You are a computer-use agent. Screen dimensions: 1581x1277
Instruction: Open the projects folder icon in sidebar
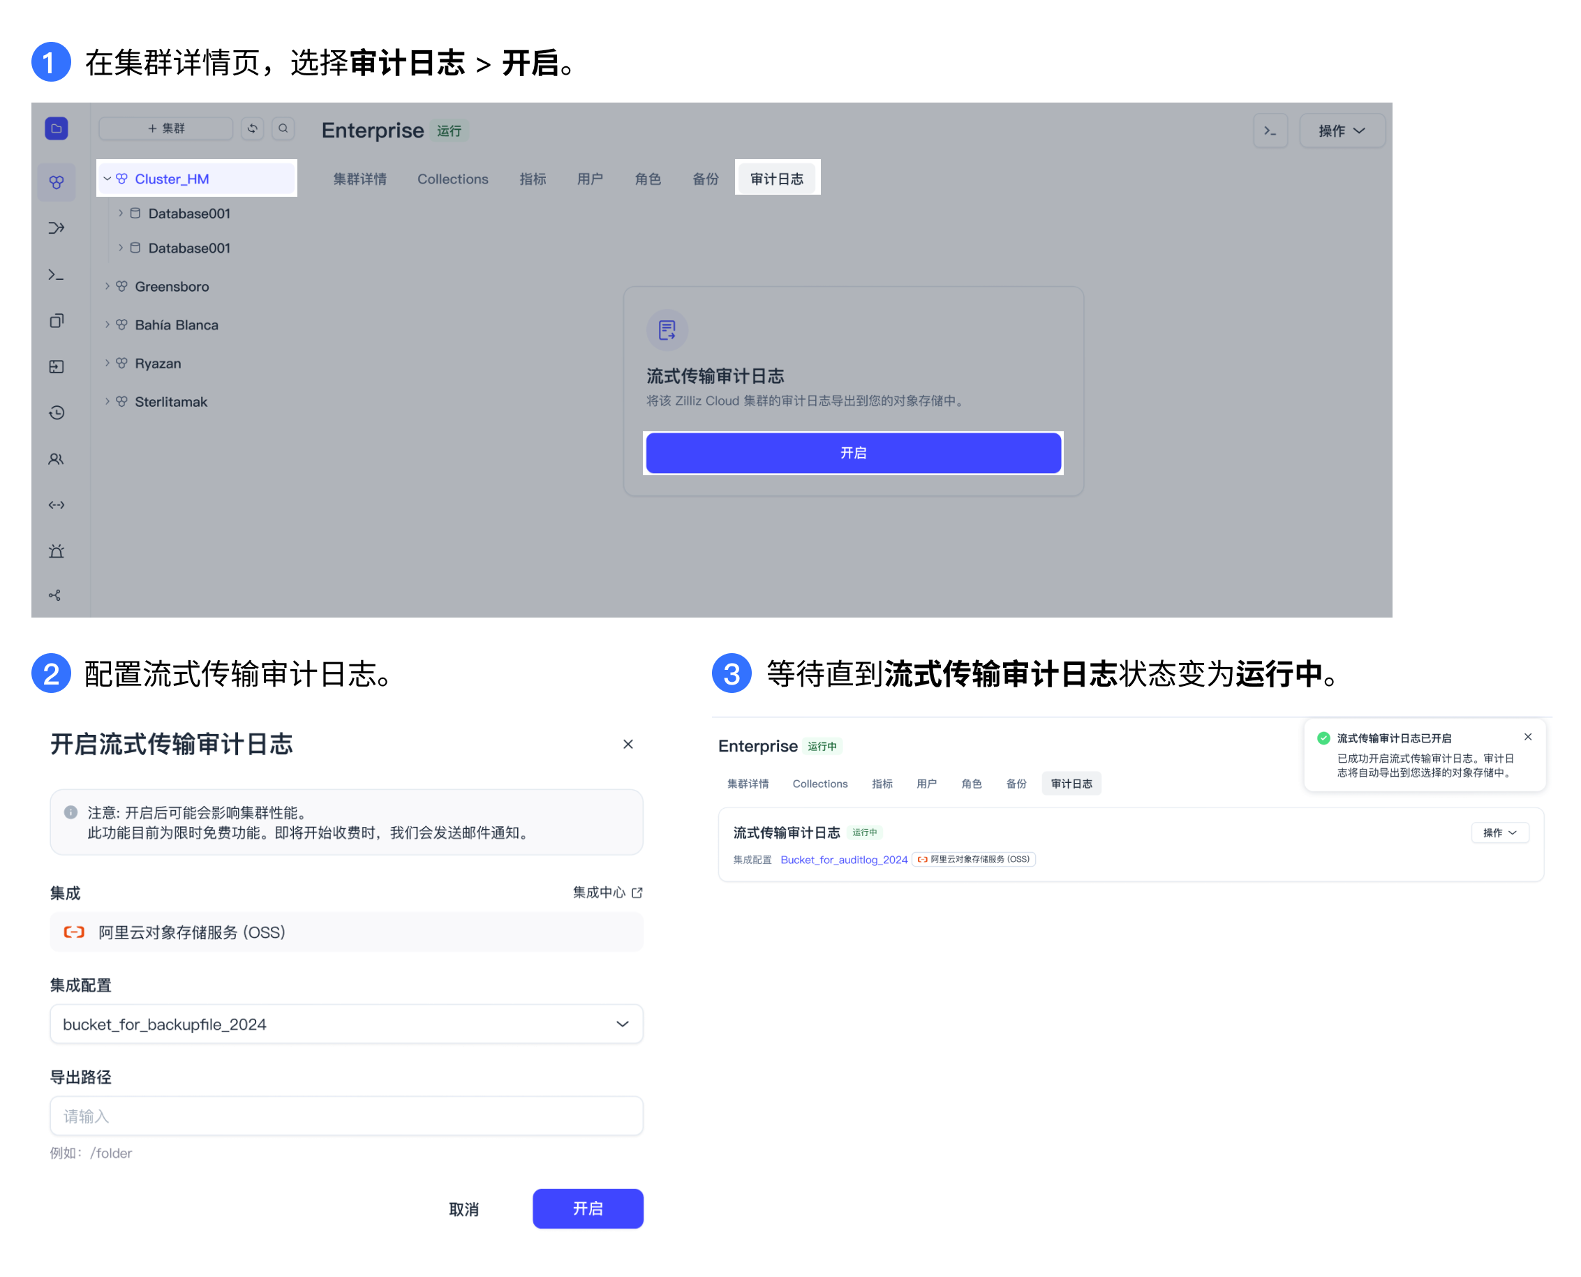(x=57, y=128)
